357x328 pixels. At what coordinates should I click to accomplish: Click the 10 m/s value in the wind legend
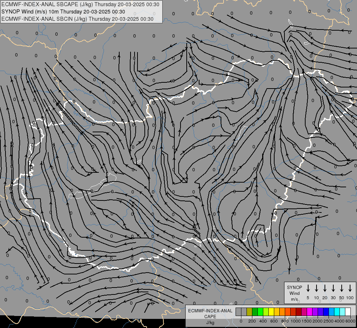[x=317, y=298]
